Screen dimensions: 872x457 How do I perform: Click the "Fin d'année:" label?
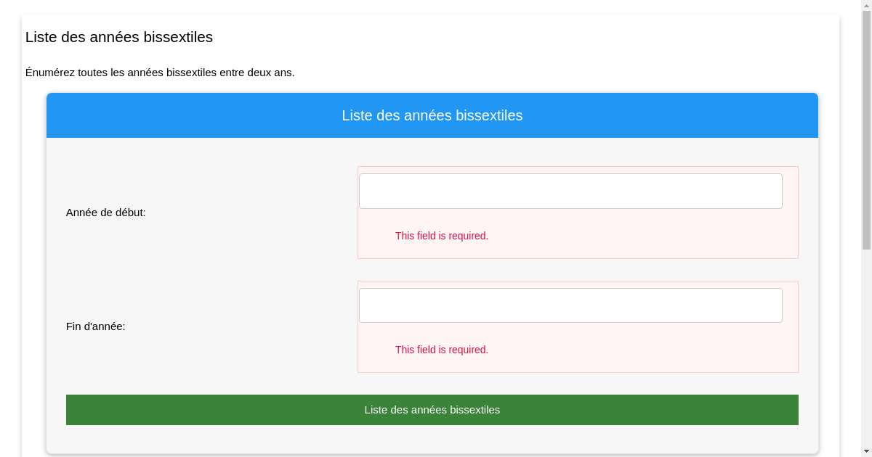96,326
